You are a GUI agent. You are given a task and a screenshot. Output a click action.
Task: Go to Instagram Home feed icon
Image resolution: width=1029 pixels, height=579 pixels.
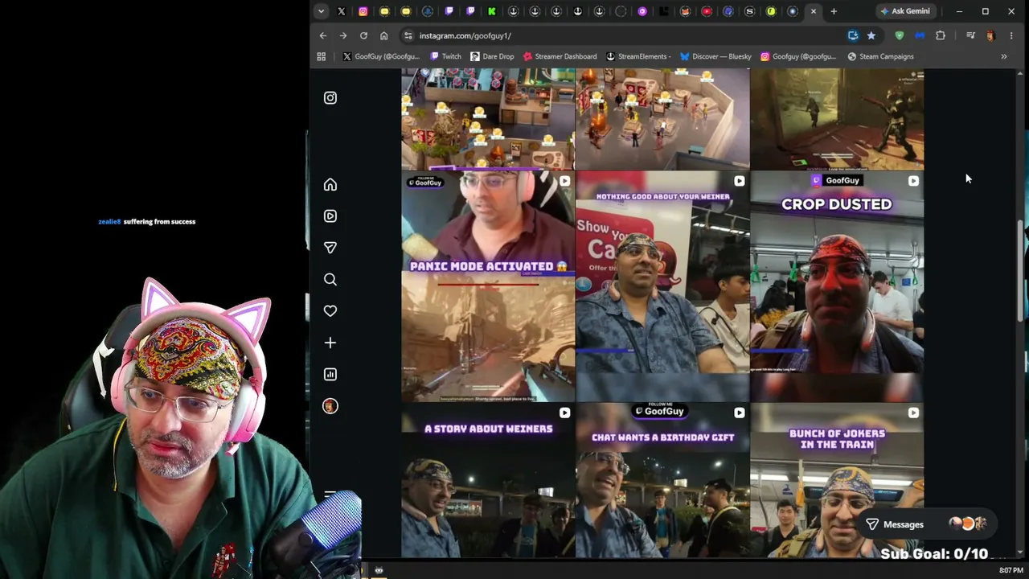coord(330,185)
